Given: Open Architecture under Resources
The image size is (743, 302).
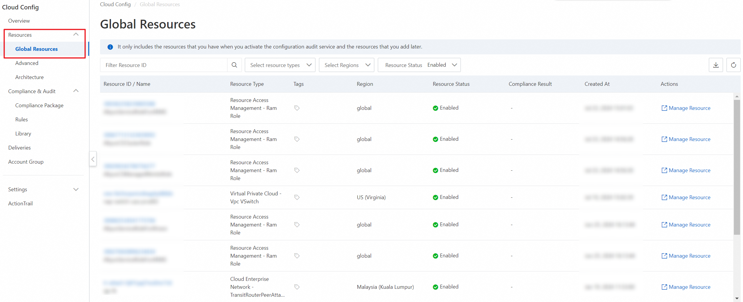Looking at the screenshot, I should tap(29, 77).
